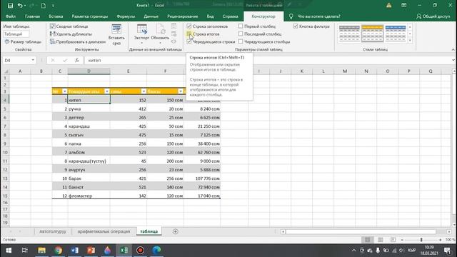Toggle the Кнопка фильтра checkbox
The image size is (457, 257).
click(295, 26)
